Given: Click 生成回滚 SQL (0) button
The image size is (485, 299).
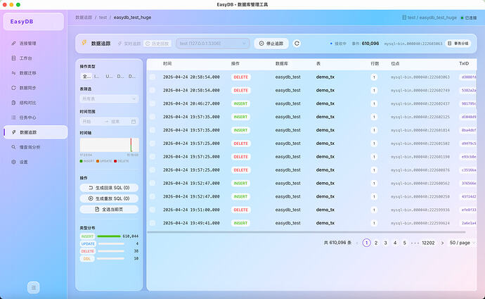Looking at the screenshot, I should tap(109, 188).
